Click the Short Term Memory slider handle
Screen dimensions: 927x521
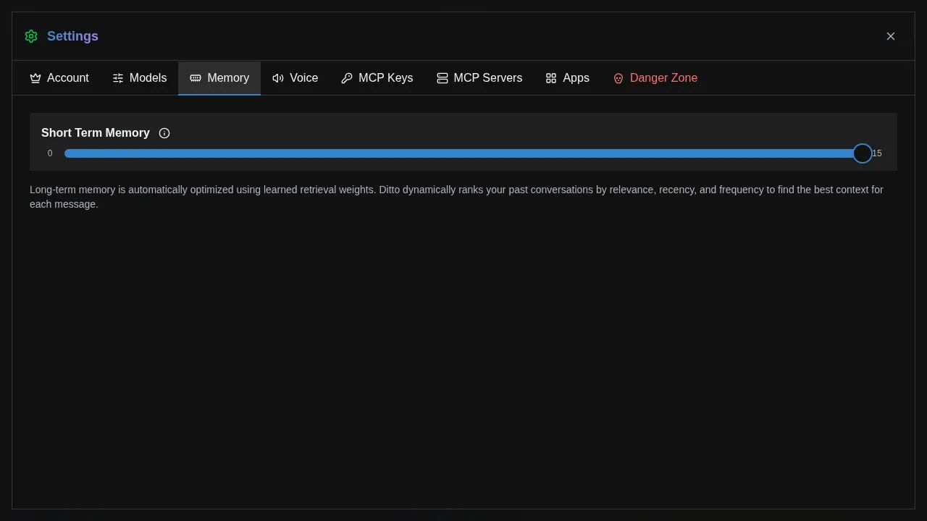(862, 153)
